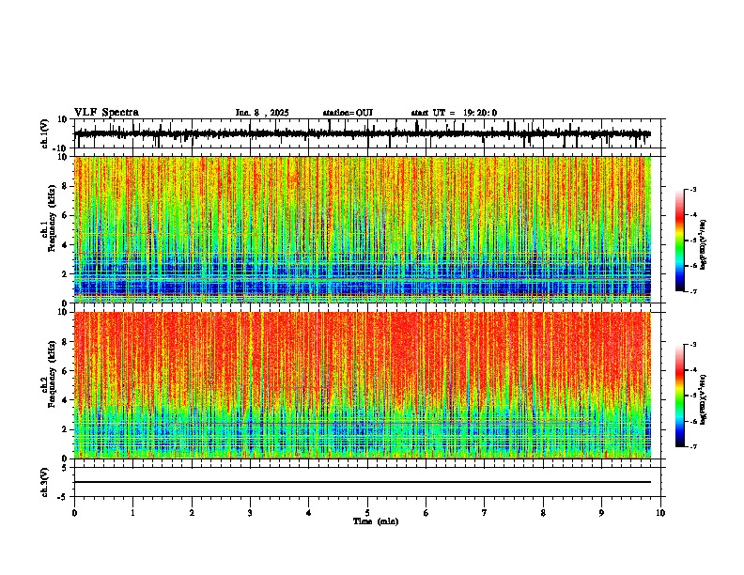
Task: Click the "10" label ending the time axis
Action: click(660, 513)
